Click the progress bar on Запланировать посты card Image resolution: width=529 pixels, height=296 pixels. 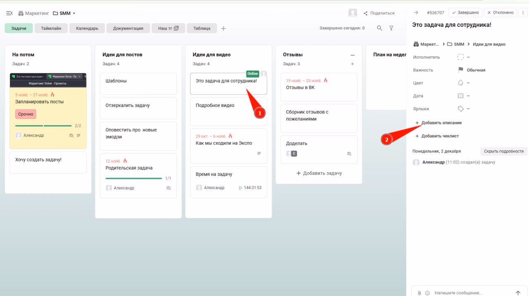point(43,126)
